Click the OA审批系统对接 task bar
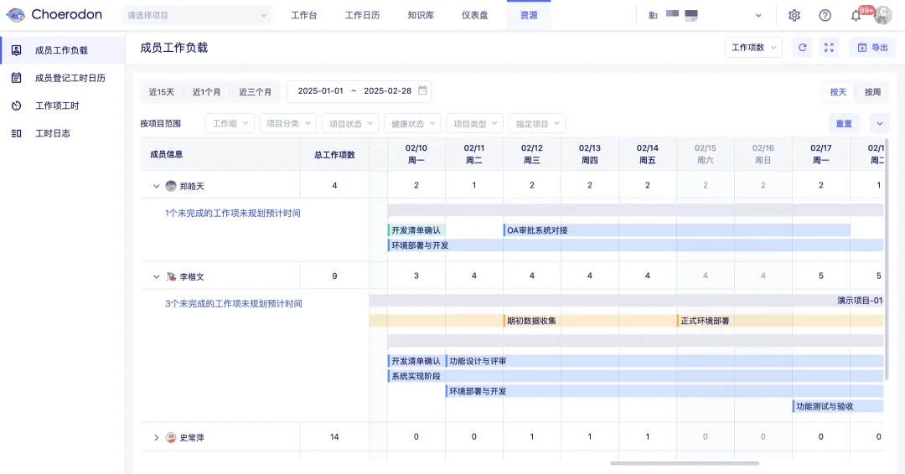 click(676, 230)
